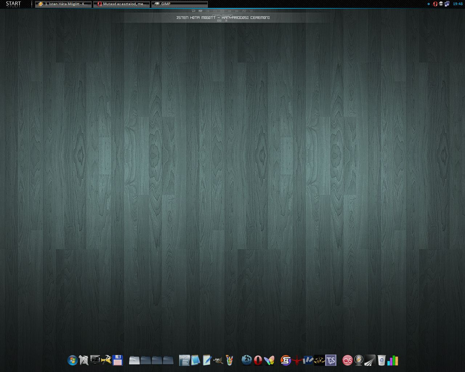Click the 19:48 clock
The width and height of the screenshot is (465, 372).
(458, 4)
